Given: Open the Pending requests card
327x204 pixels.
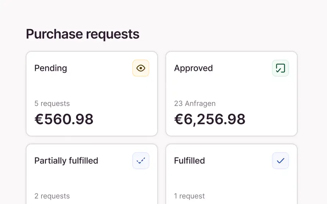Looking at the screenshot, I should [x=92, y=94].
